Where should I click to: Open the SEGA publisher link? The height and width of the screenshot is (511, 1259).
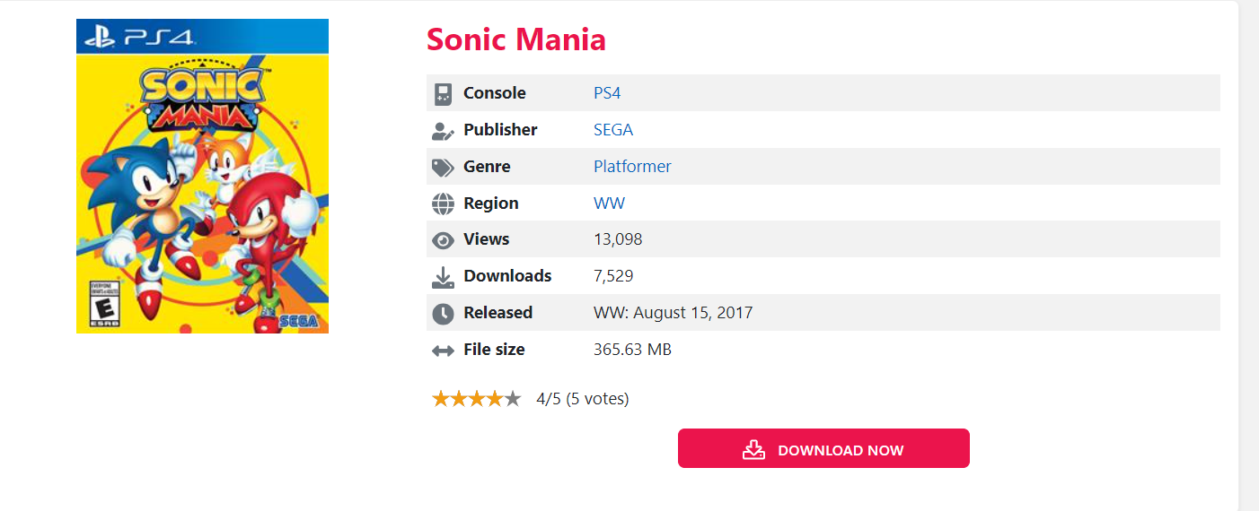coord(613,130)
